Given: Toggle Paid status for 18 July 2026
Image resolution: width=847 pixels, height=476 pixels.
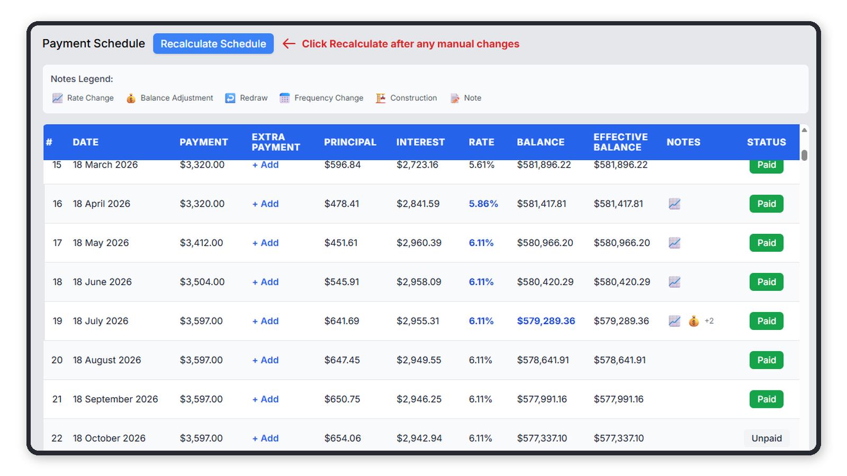Looking at the screenshot, I should tap(767, 321).
